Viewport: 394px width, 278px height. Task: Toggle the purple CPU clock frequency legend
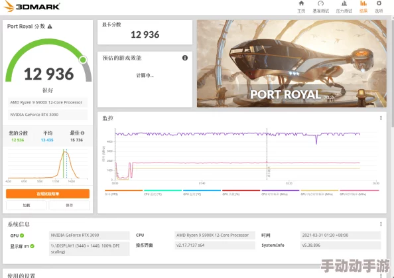pyautogui.click(x=281, y=192)
